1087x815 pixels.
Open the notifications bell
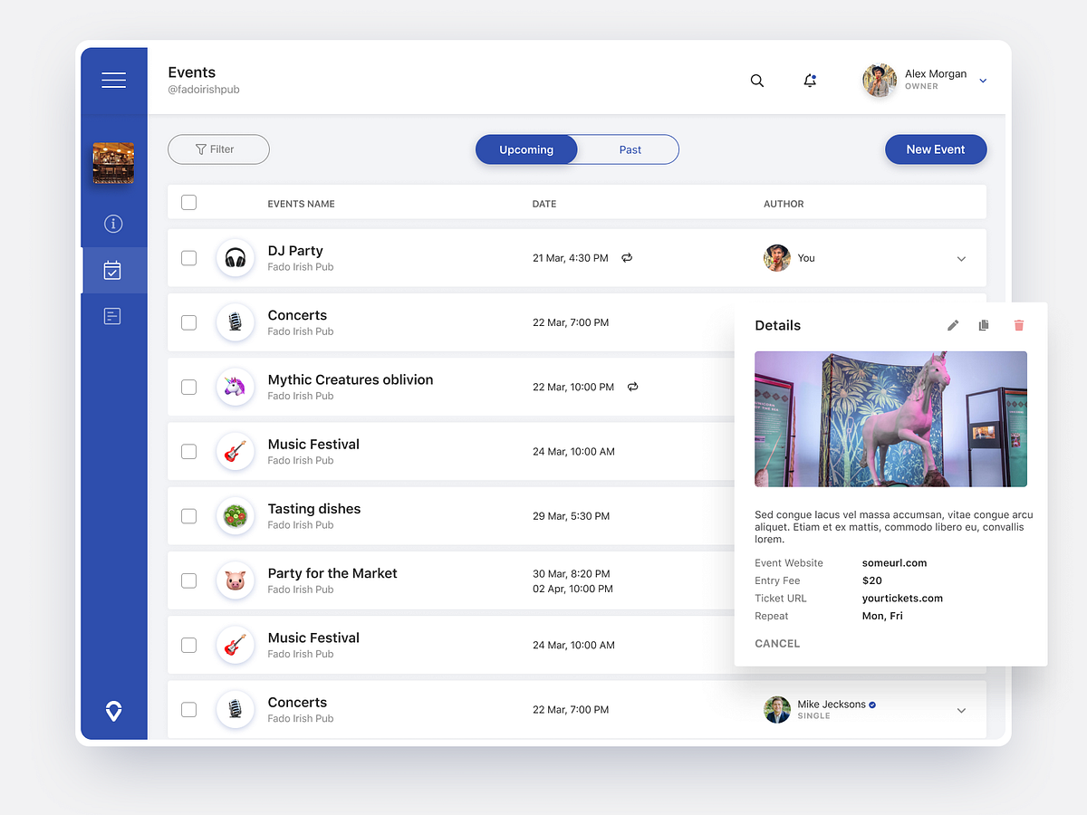point(810,81)
